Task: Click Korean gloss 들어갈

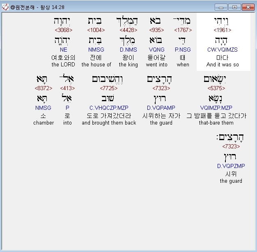Action: coord(156,58)
